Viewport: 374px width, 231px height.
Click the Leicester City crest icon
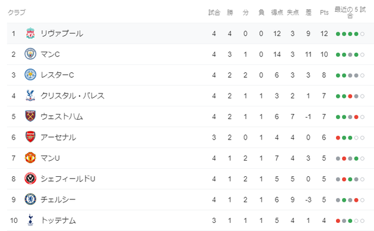point(31,75)
